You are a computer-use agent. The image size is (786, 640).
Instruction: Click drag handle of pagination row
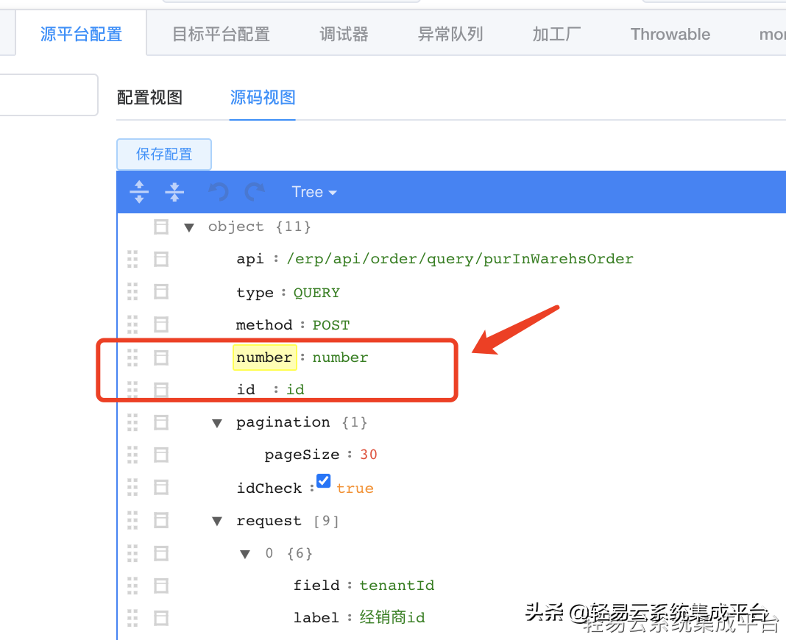click(132, 422)
